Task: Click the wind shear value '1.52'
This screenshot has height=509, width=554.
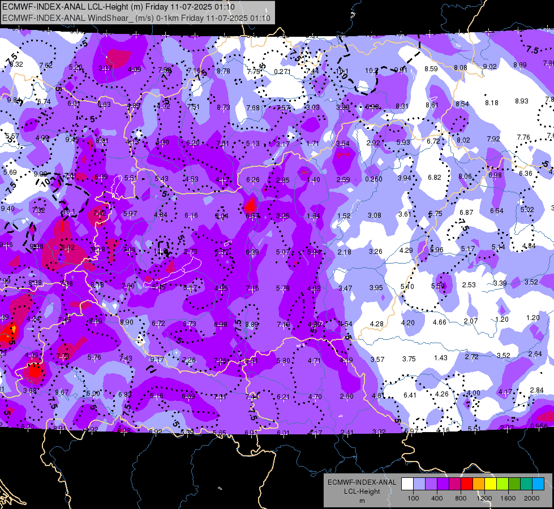Action: coord(344,216)
